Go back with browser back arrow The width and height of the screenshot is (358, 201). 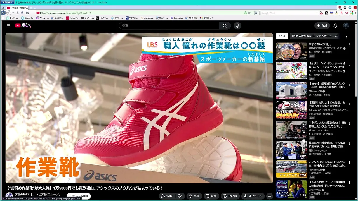3,13
